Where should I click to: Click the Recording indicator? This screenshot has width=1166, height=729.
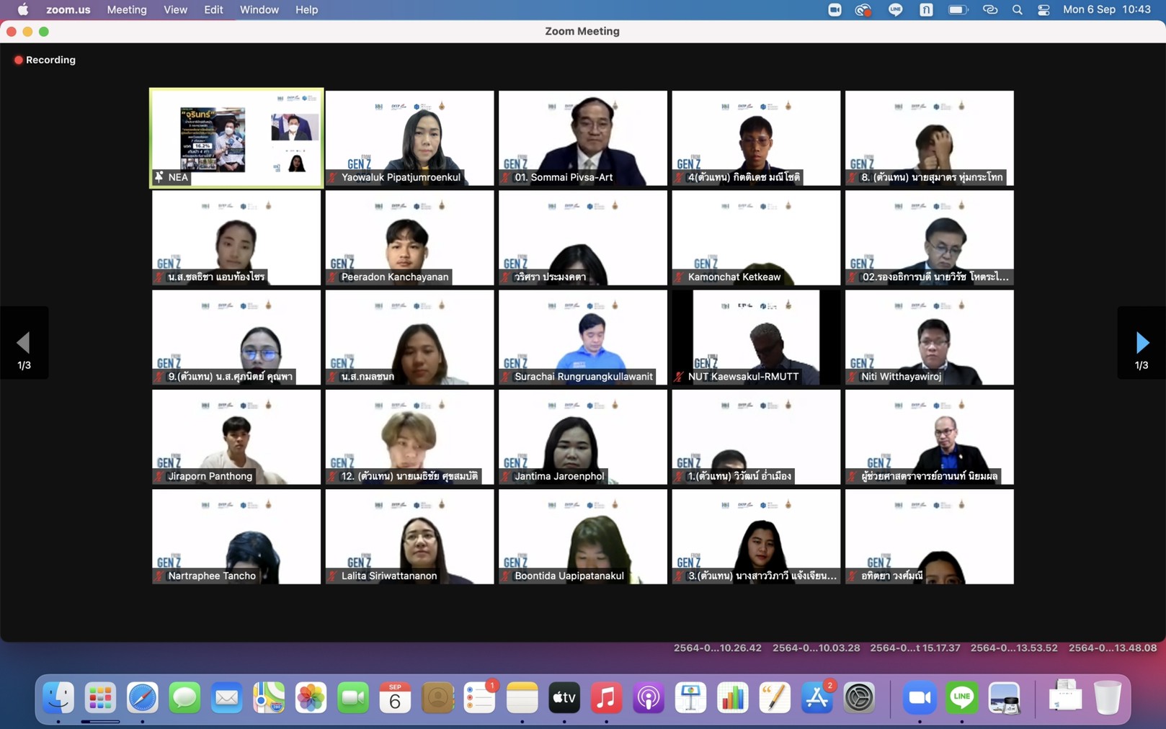[45, 60]
